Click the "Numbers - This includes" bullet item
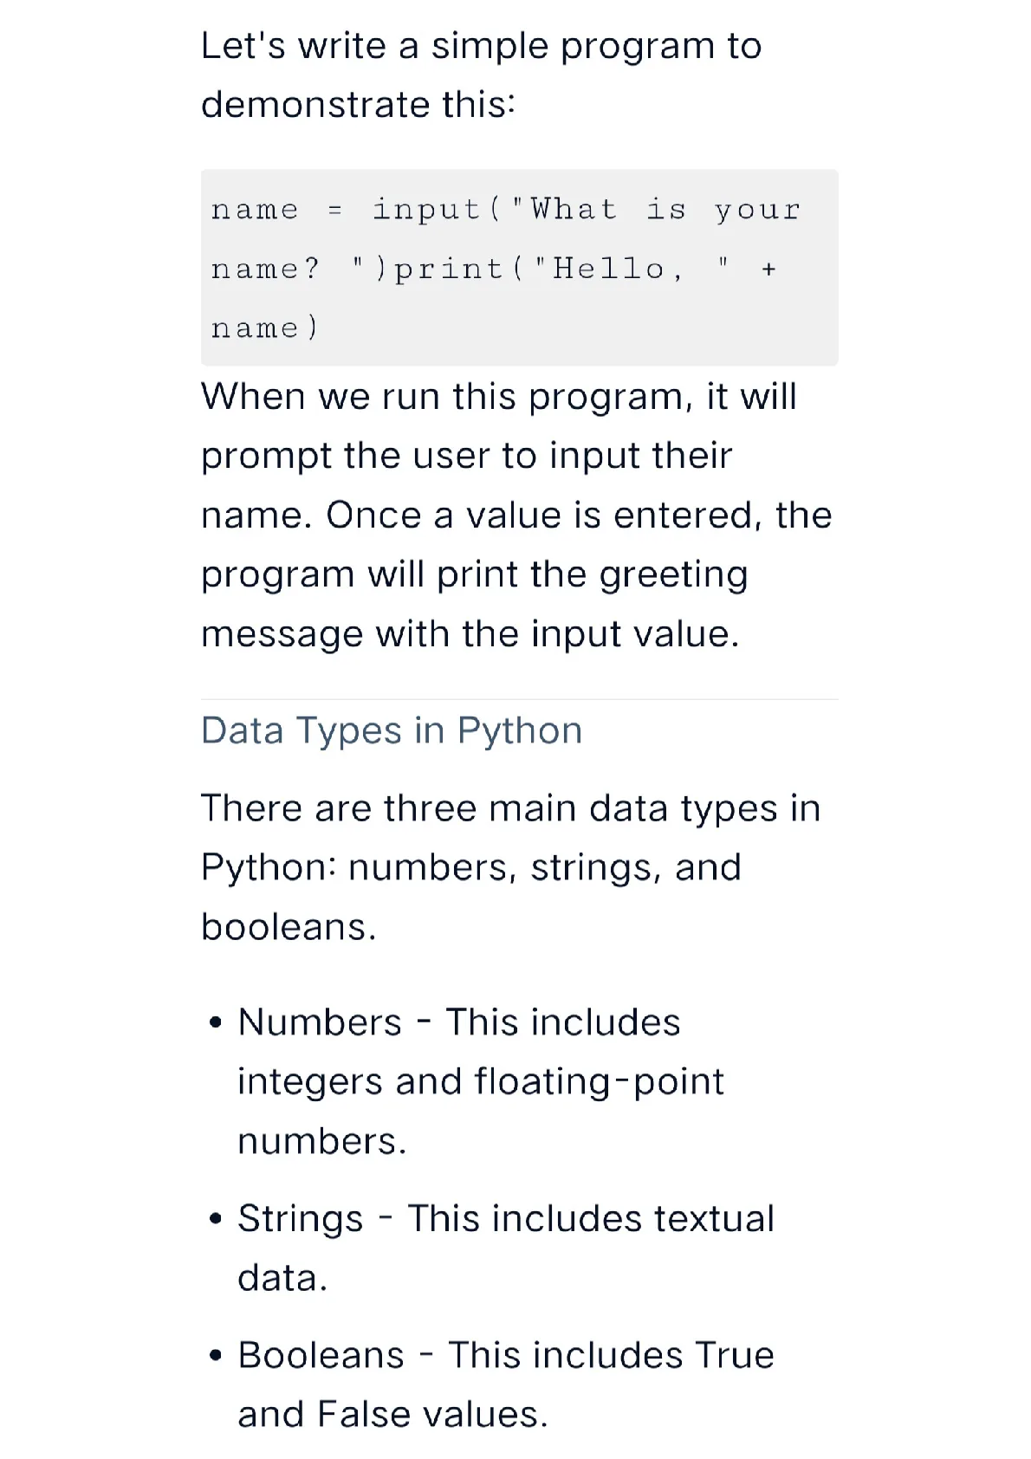The width and height of the screenshot is (1031, 1459). click(x=459, y=1022)
